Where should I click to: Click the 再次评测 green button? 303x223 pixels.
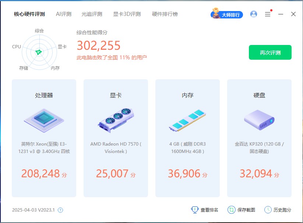point(270,52)
